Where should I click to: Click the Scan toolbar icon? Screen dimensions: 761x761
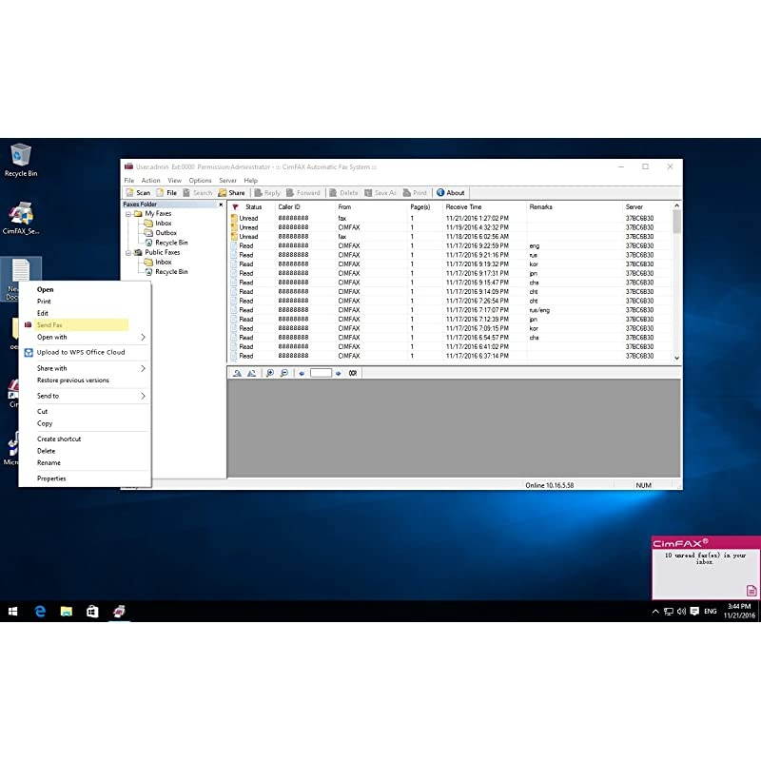click(139, 193)
